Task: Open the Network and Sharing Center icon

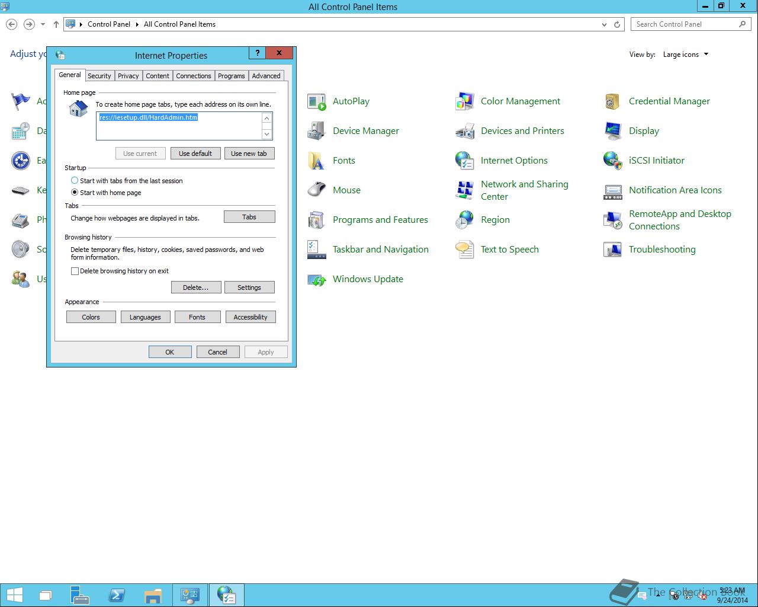Action: 465,190
